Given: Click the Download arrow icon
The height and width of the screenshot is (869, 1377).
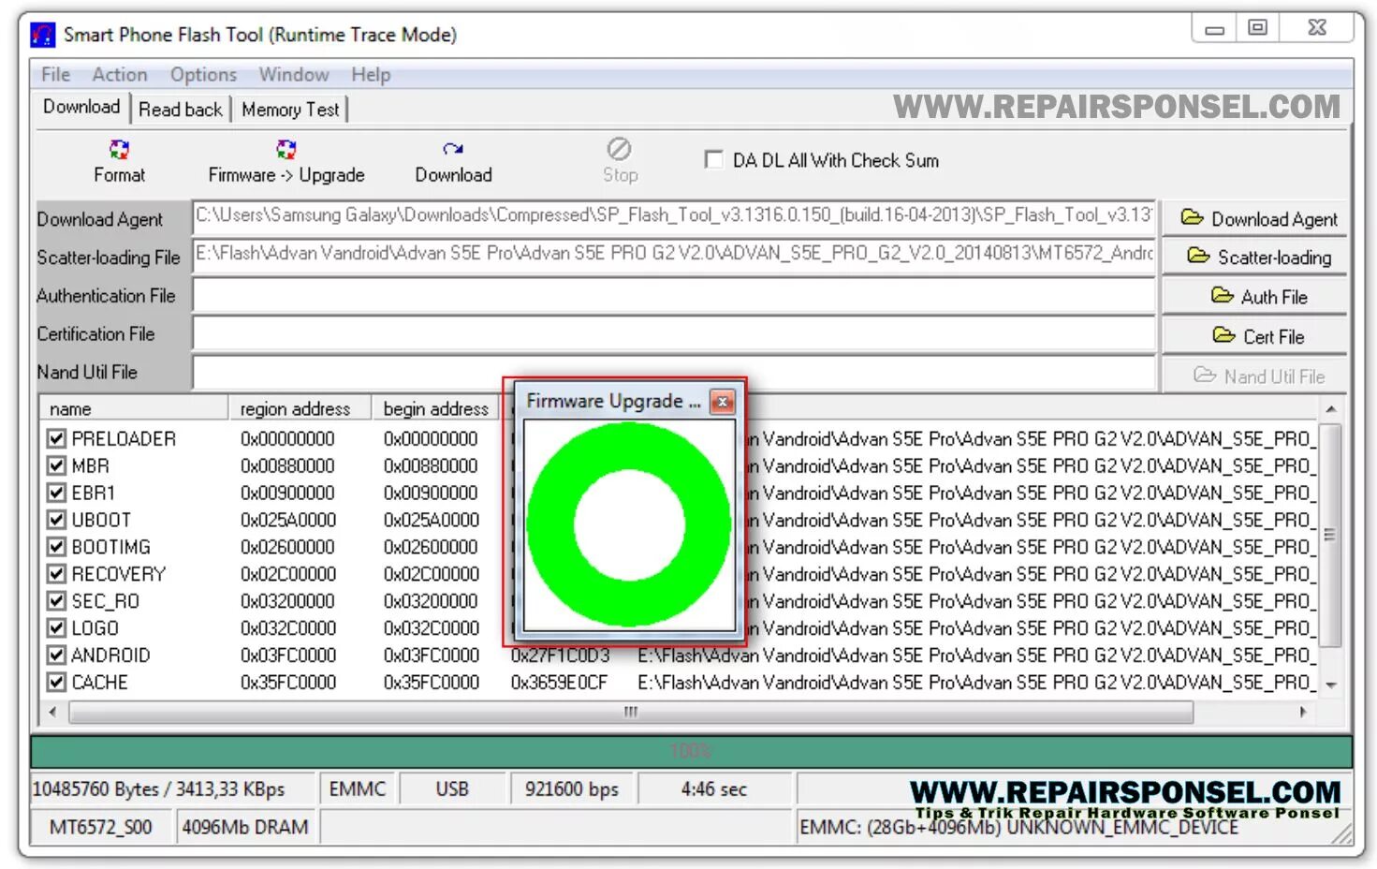Looking at the screenshot, I should (453, 149).
